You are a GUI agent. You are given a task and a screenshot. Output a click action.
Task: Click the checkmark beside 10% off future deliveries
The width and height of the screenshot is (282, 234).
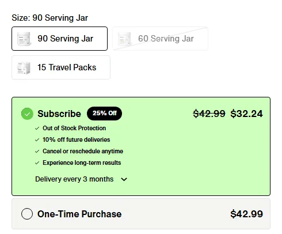(37, 140)
